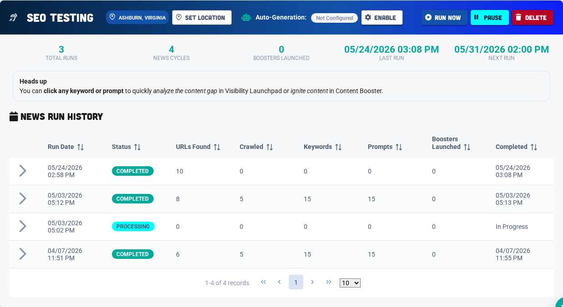Sort table by Keywords arrows
Viewport: 563px width, 307px height.
click(x=338, y=147)
